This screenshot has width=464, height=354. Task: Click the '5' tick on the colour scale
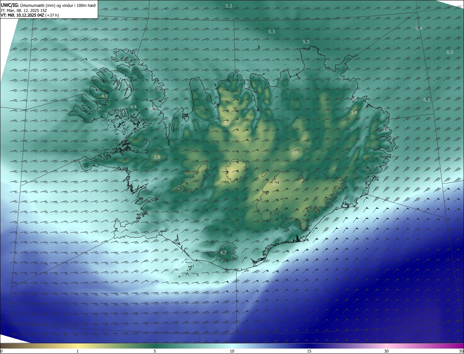click(155, 351)
